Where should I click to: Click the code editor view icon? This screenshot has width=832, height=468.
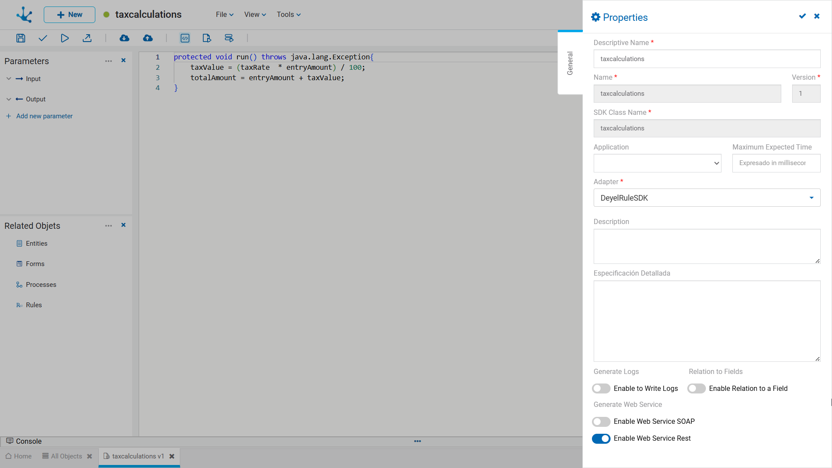[x=185, y=38]
